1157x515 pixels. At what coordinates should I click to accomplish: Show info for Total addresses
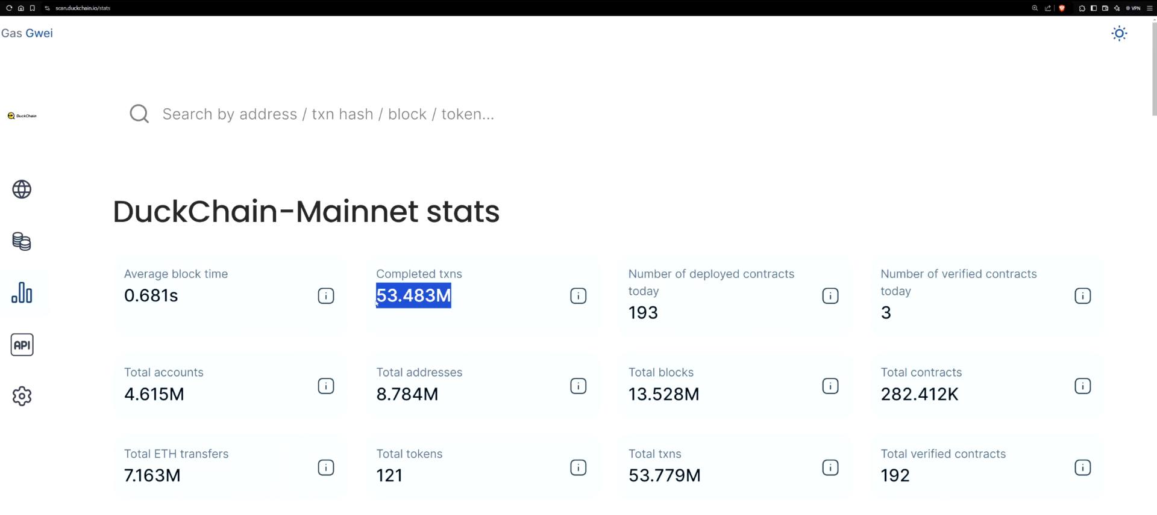pos(578,386)
